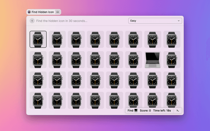
Task: Focus the 'Find the hidden icon' search field
Action: point(79,21)
